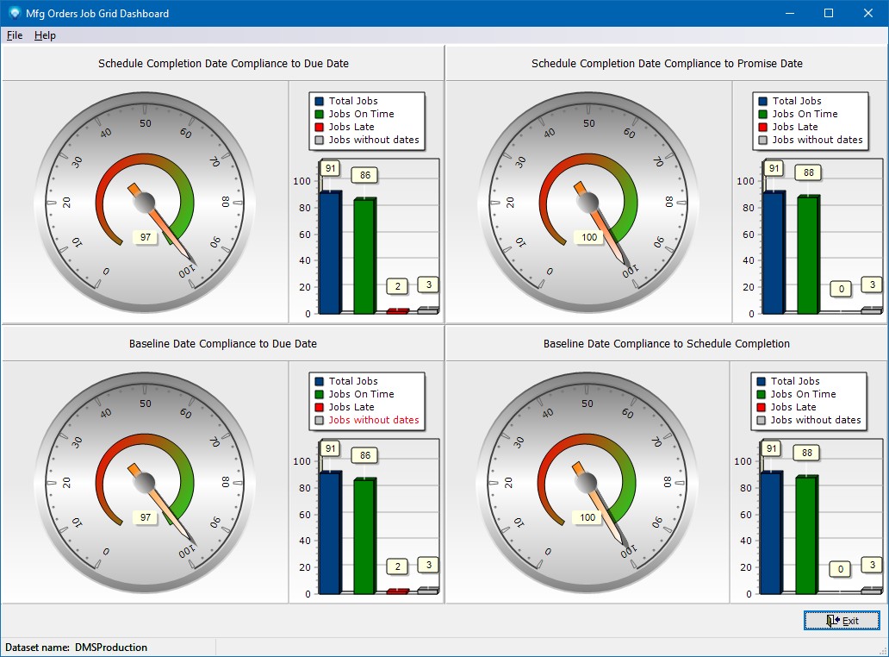Click the 97 value label on Baseline Due Date gauge

(145, 517)
